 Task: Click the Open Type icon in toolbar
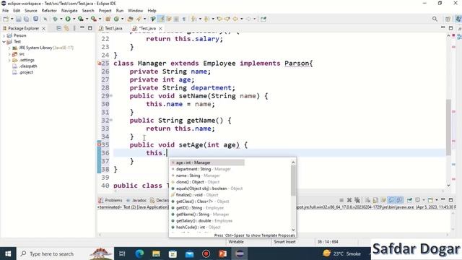(x=130, y=19)
